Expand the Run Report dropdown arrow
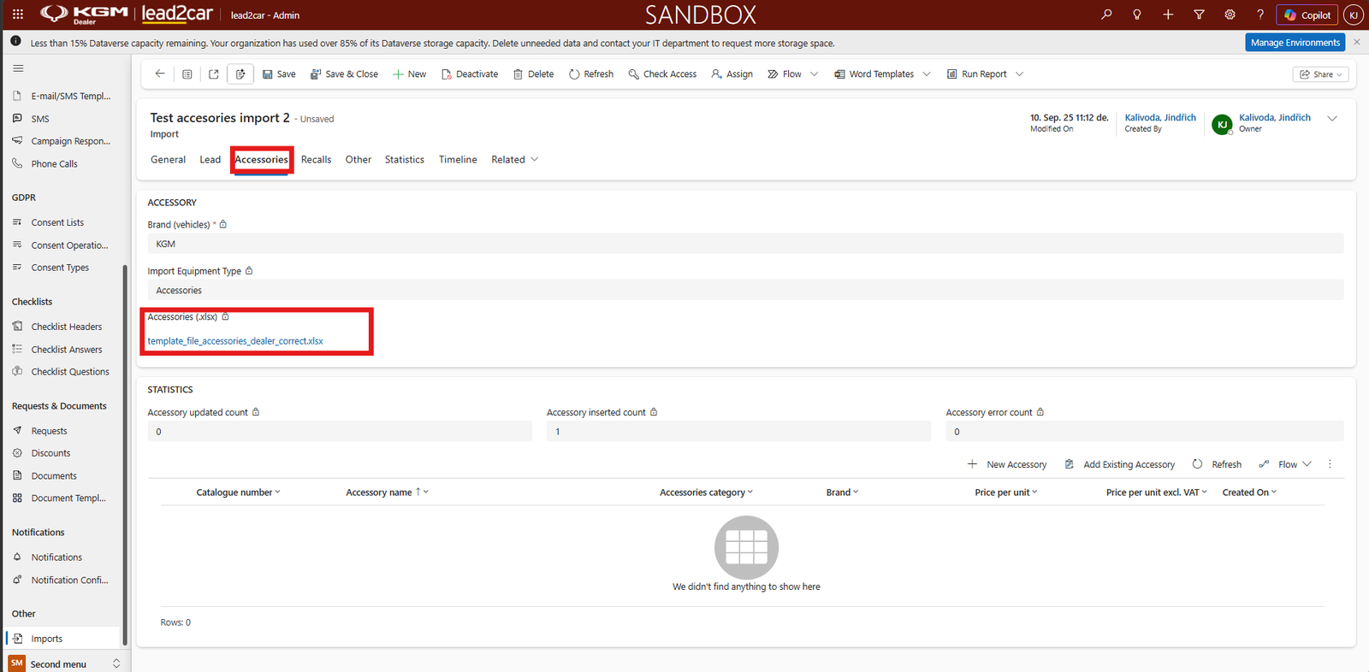 tap(1019, 74)
